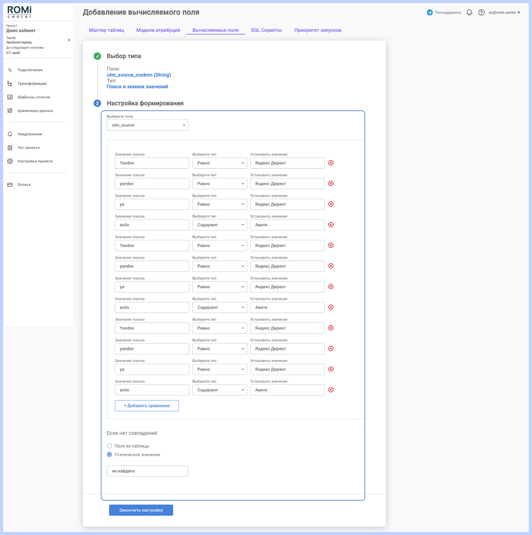Expand the Демо кабинет project arrow
The image size is (532, 535).
(69, 40)
